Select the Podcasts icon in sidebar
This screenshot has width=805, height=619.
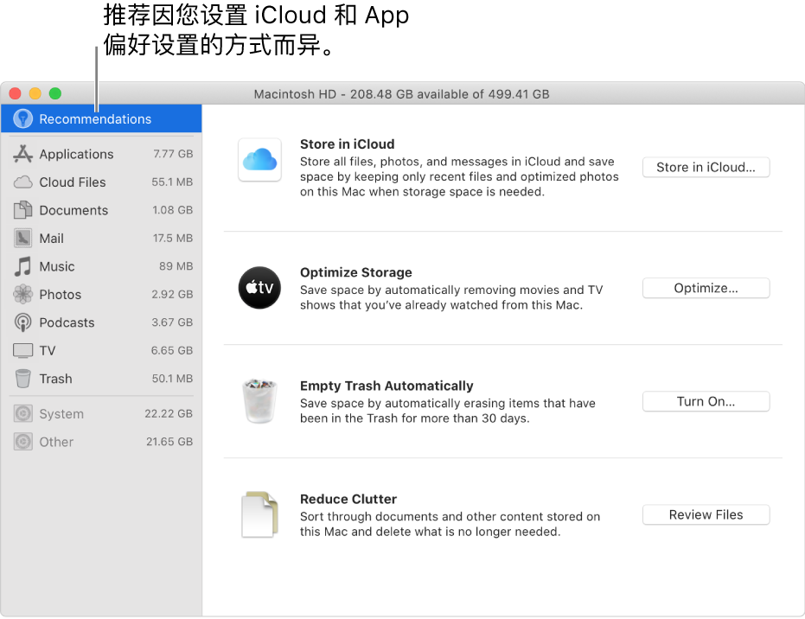[x=23, y=322]
